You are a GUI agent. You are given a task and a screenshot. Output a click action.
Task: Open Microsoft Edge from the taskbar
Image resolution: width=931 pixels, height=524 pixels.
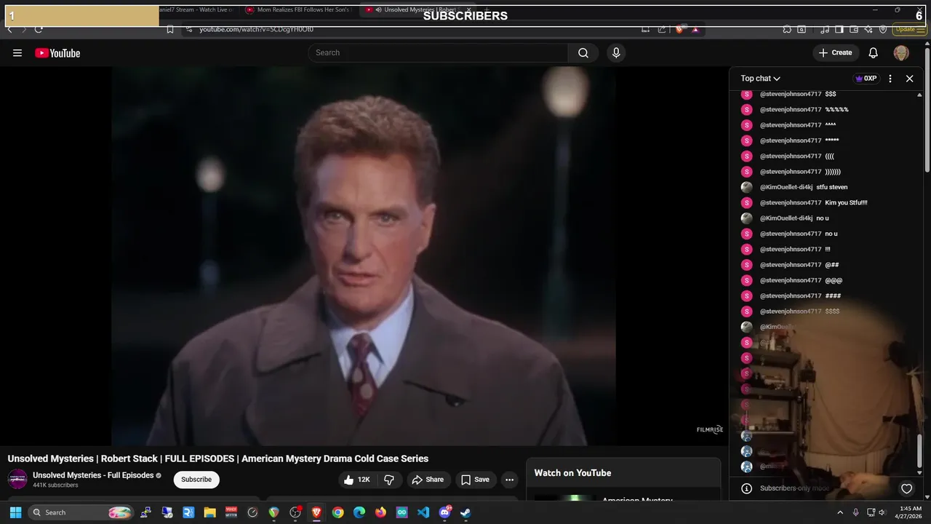[359, 512]
